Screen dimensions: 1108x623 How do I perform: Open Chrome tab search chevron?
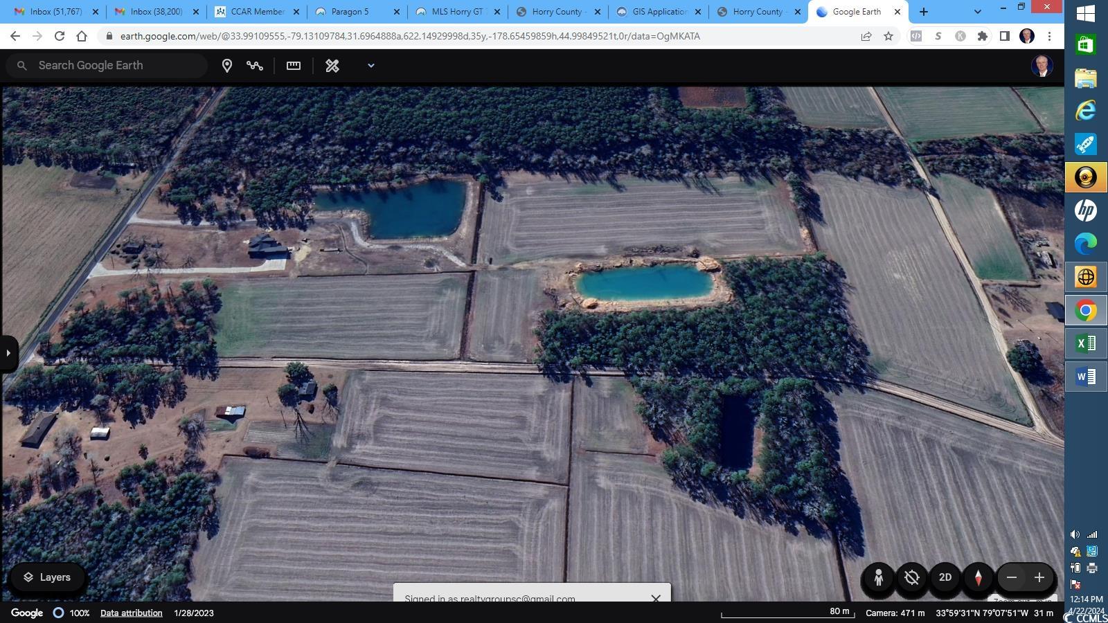pyautogui.click(x=977, y=12)
